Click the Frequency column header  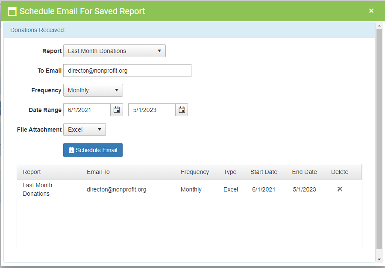tap(195, 172)
